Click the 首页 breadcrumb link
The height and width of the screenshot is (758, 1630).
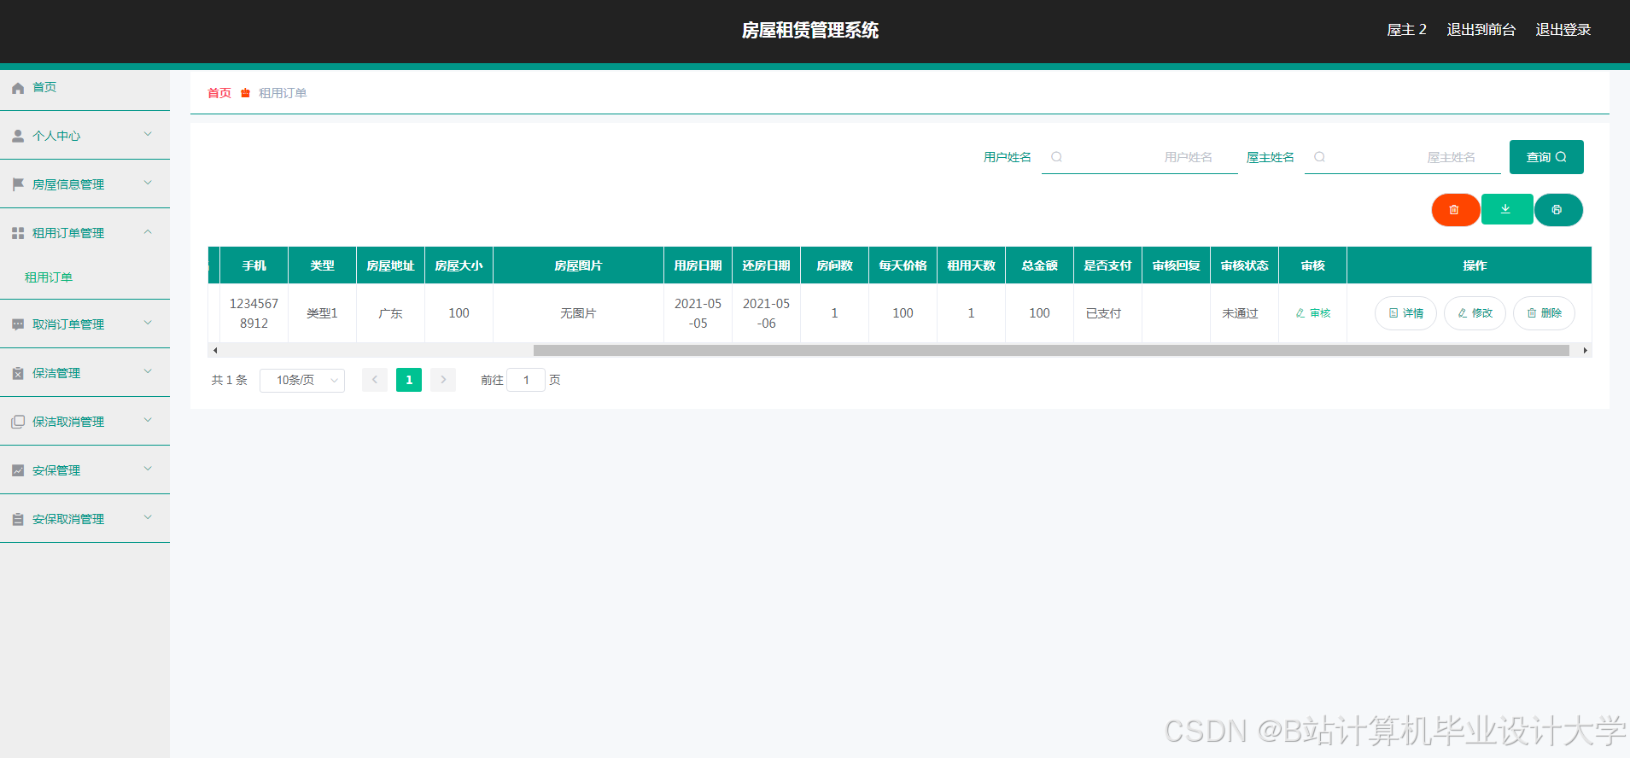pos(219,93)
